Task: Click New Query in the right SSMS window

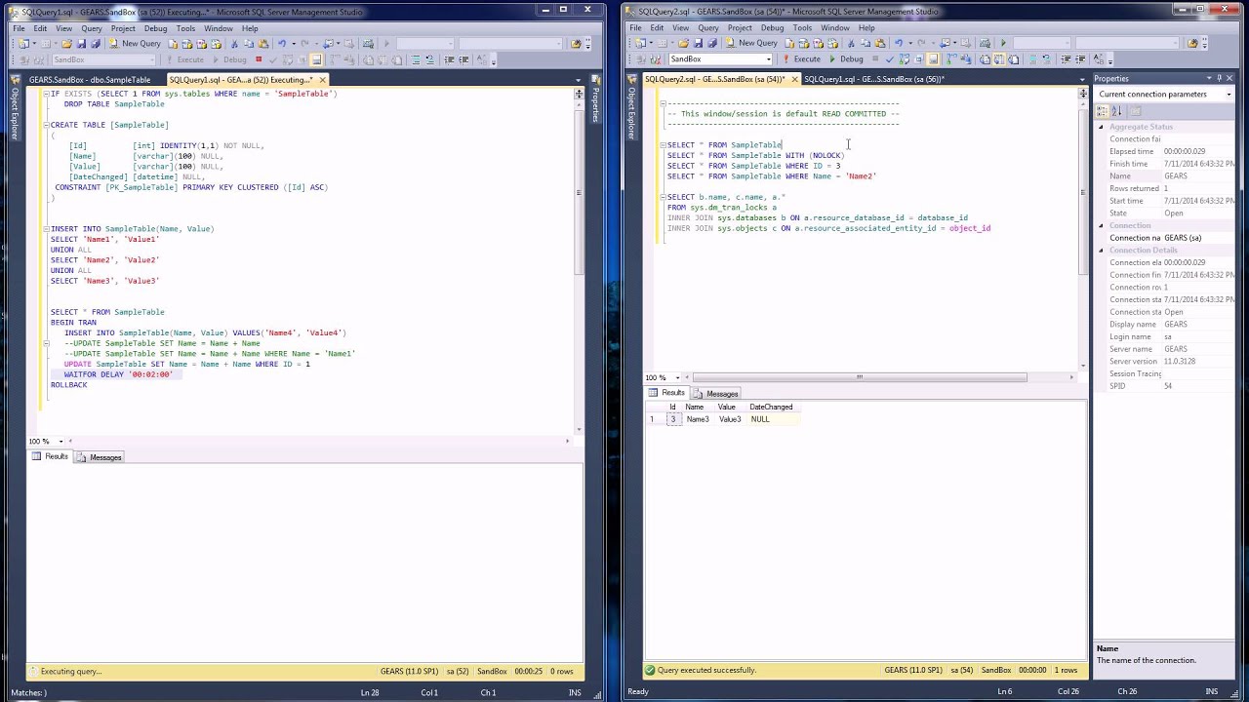Action: [x=752, y=43]
